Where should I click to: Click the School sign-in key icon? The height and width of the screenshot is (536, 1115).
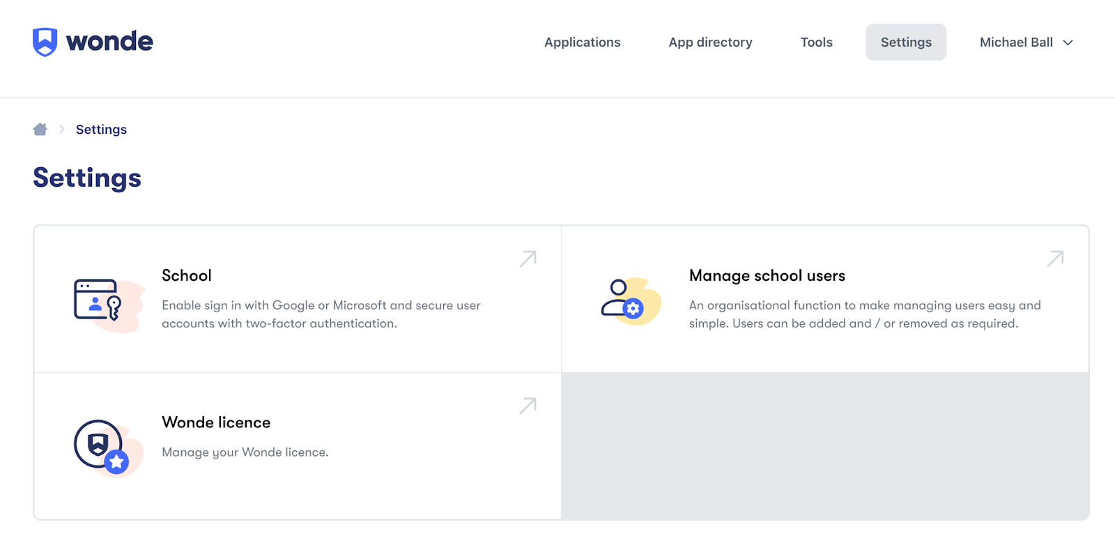tap(99, 300)
